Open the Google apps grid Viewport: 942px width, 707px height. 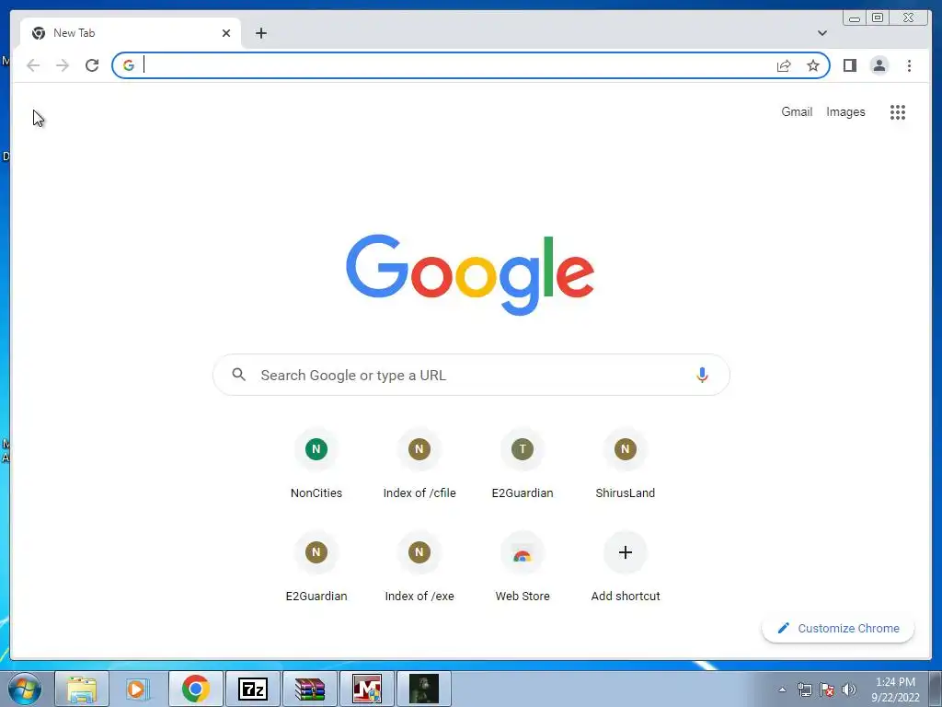[x=898, y=111]
